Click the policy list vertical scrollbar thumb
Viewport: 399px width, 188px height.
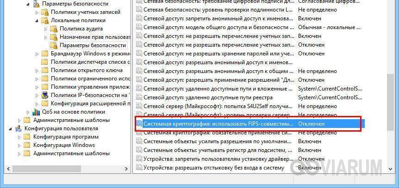click(390, 103)
